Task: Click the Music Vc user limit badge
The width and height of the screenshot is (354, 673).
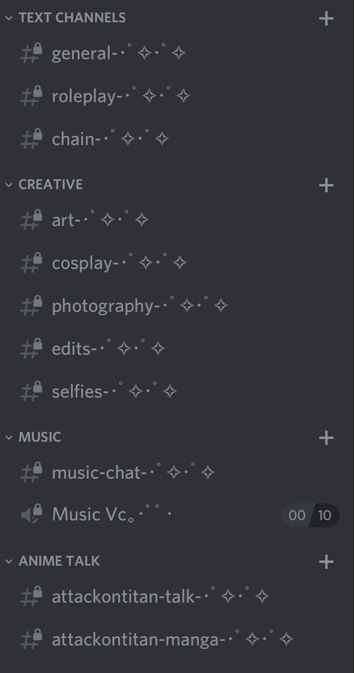Action: coord(310,515)
